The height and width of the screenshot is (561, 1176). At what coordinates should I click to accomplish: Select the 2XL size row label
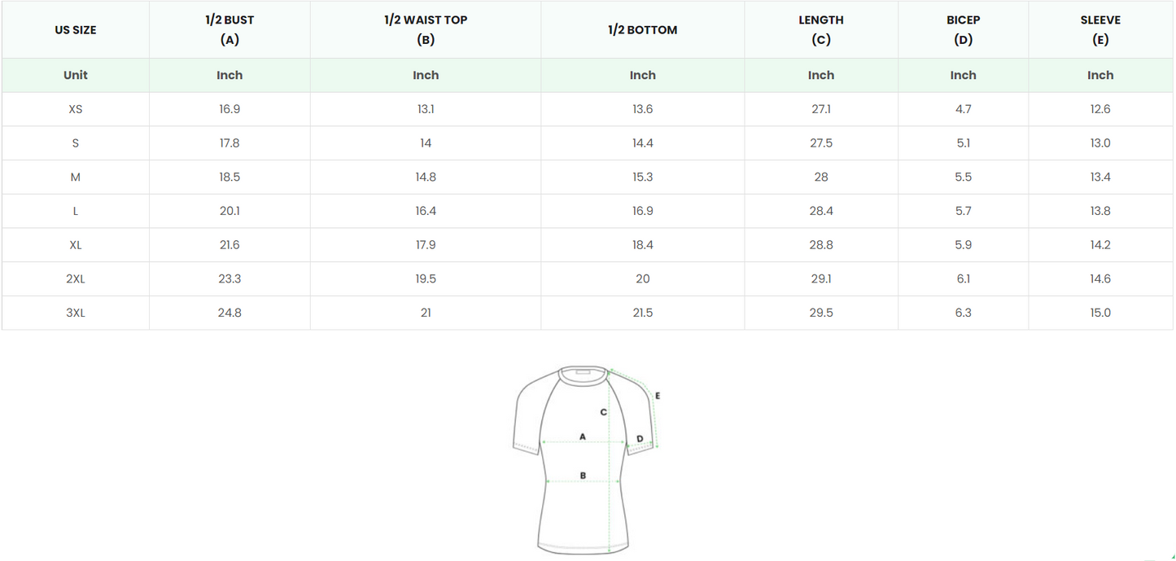coord(76,278)
